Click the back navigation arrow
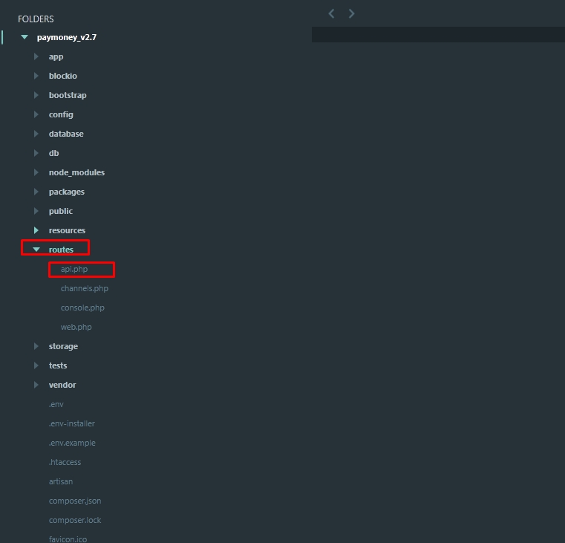The image size is (565, 543). (331, 13)
